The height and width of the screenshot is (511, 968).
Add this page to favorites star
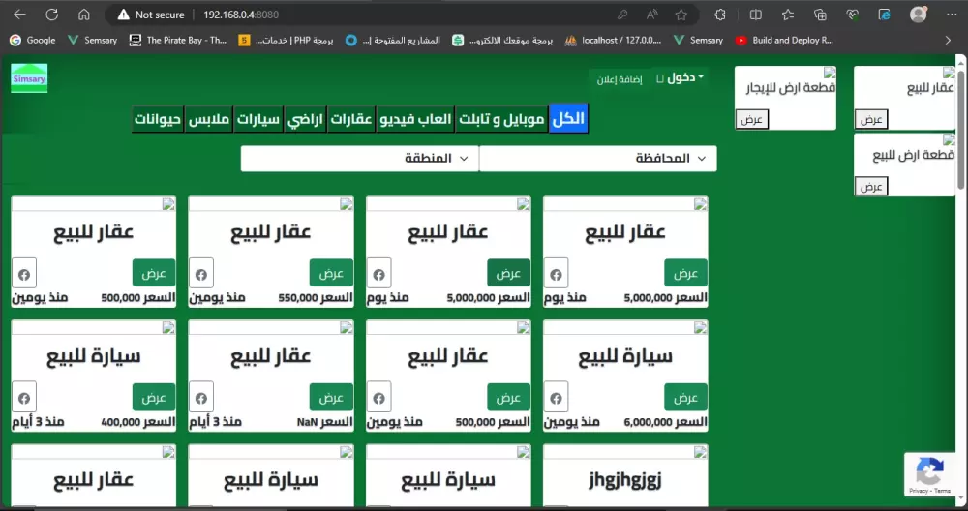(681, 15)
